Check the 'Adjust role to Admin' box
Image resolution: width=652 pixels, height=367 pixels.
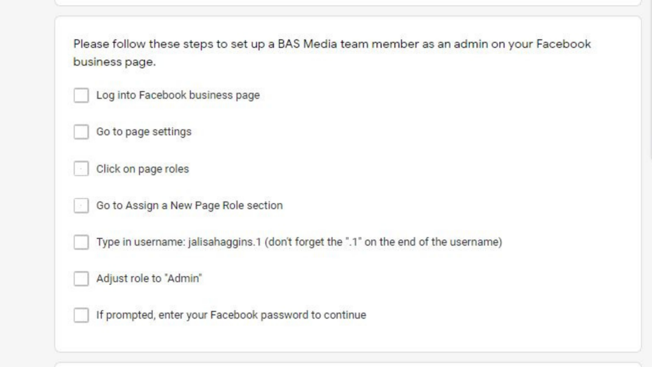(x=81, y=278)
